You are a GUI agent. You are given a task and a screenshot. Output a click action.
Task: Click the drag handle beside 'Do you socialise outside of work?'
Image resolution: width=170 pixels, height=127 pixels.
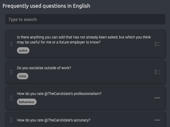(x=11, y=72)
